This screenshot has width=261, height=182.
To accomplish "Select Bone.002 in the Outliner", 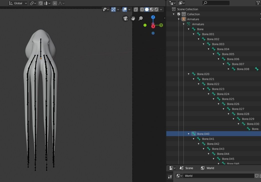I will (213, 39).
